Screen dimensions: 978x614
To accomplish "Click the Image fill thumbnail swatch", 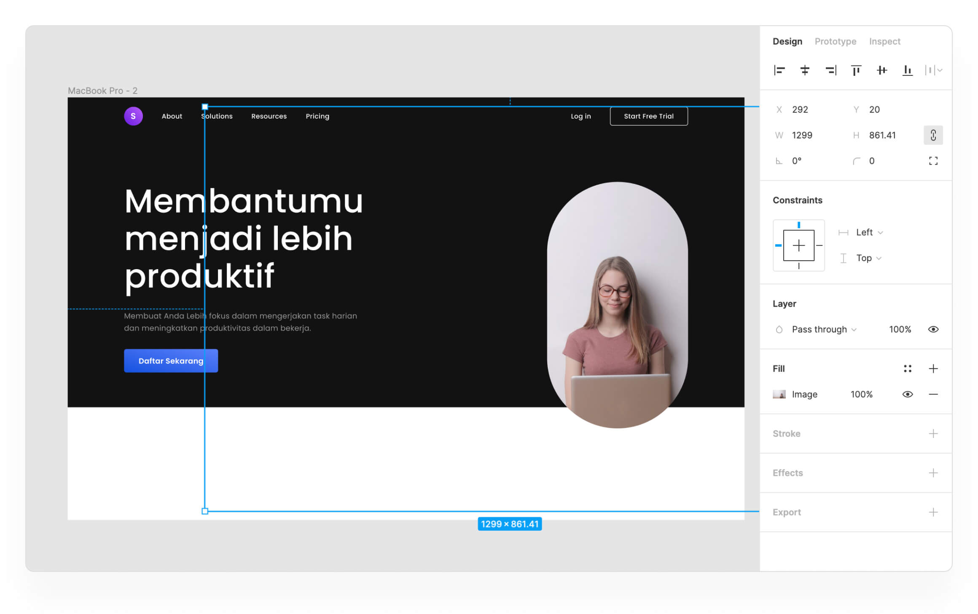I will (x=779, y=395).
